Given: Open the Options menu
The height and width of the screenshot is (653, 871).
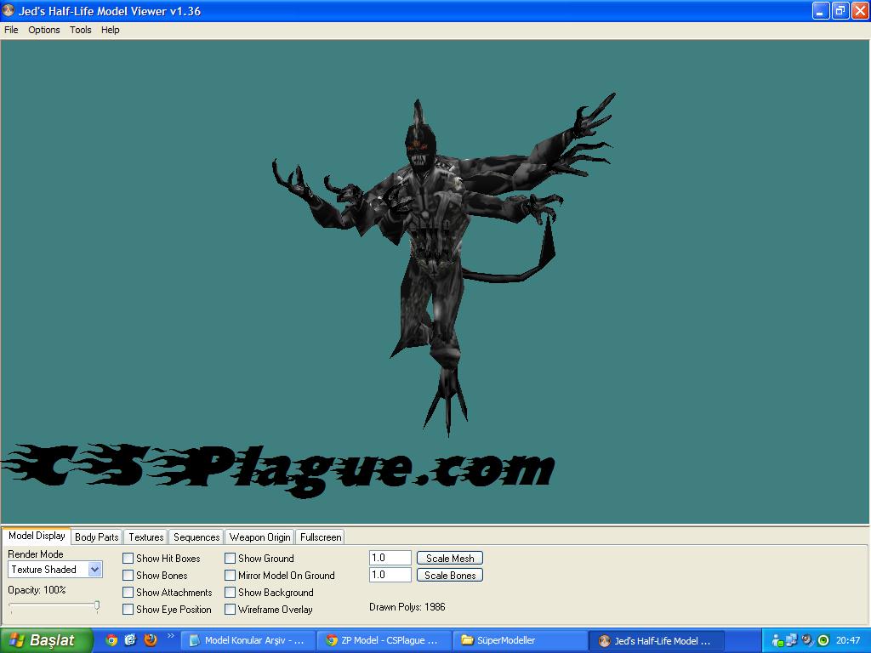Looking at the screenshot, I should 44,30.
